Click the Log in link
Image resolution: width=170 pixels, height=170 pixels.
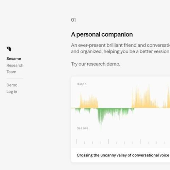pyautogui.click(x=12, y=91)
